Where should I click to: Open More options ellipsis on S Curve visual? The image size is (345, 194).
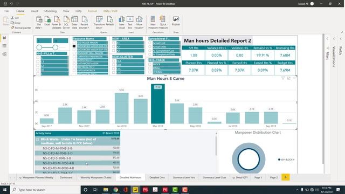(294, 78)
